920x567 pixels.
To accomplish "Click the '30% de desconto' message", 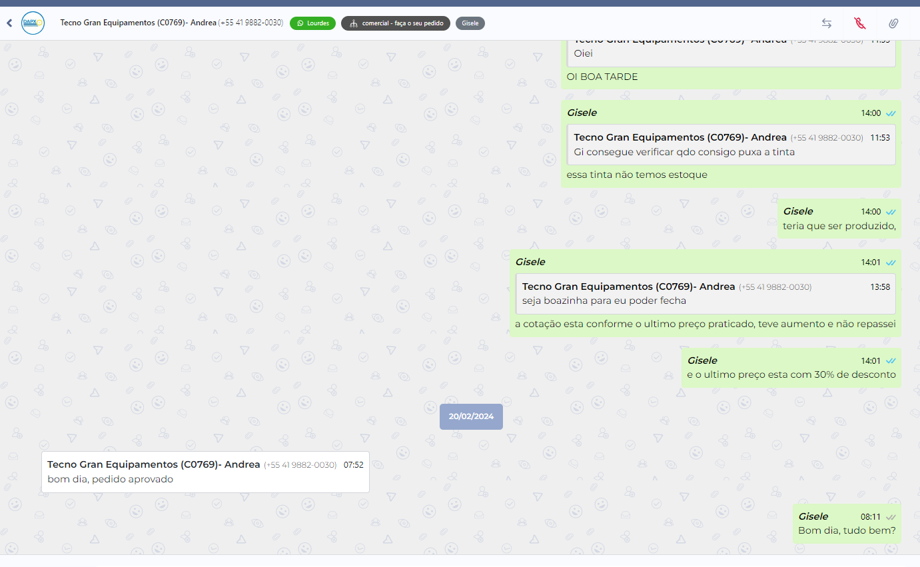I will click(791, 374).
